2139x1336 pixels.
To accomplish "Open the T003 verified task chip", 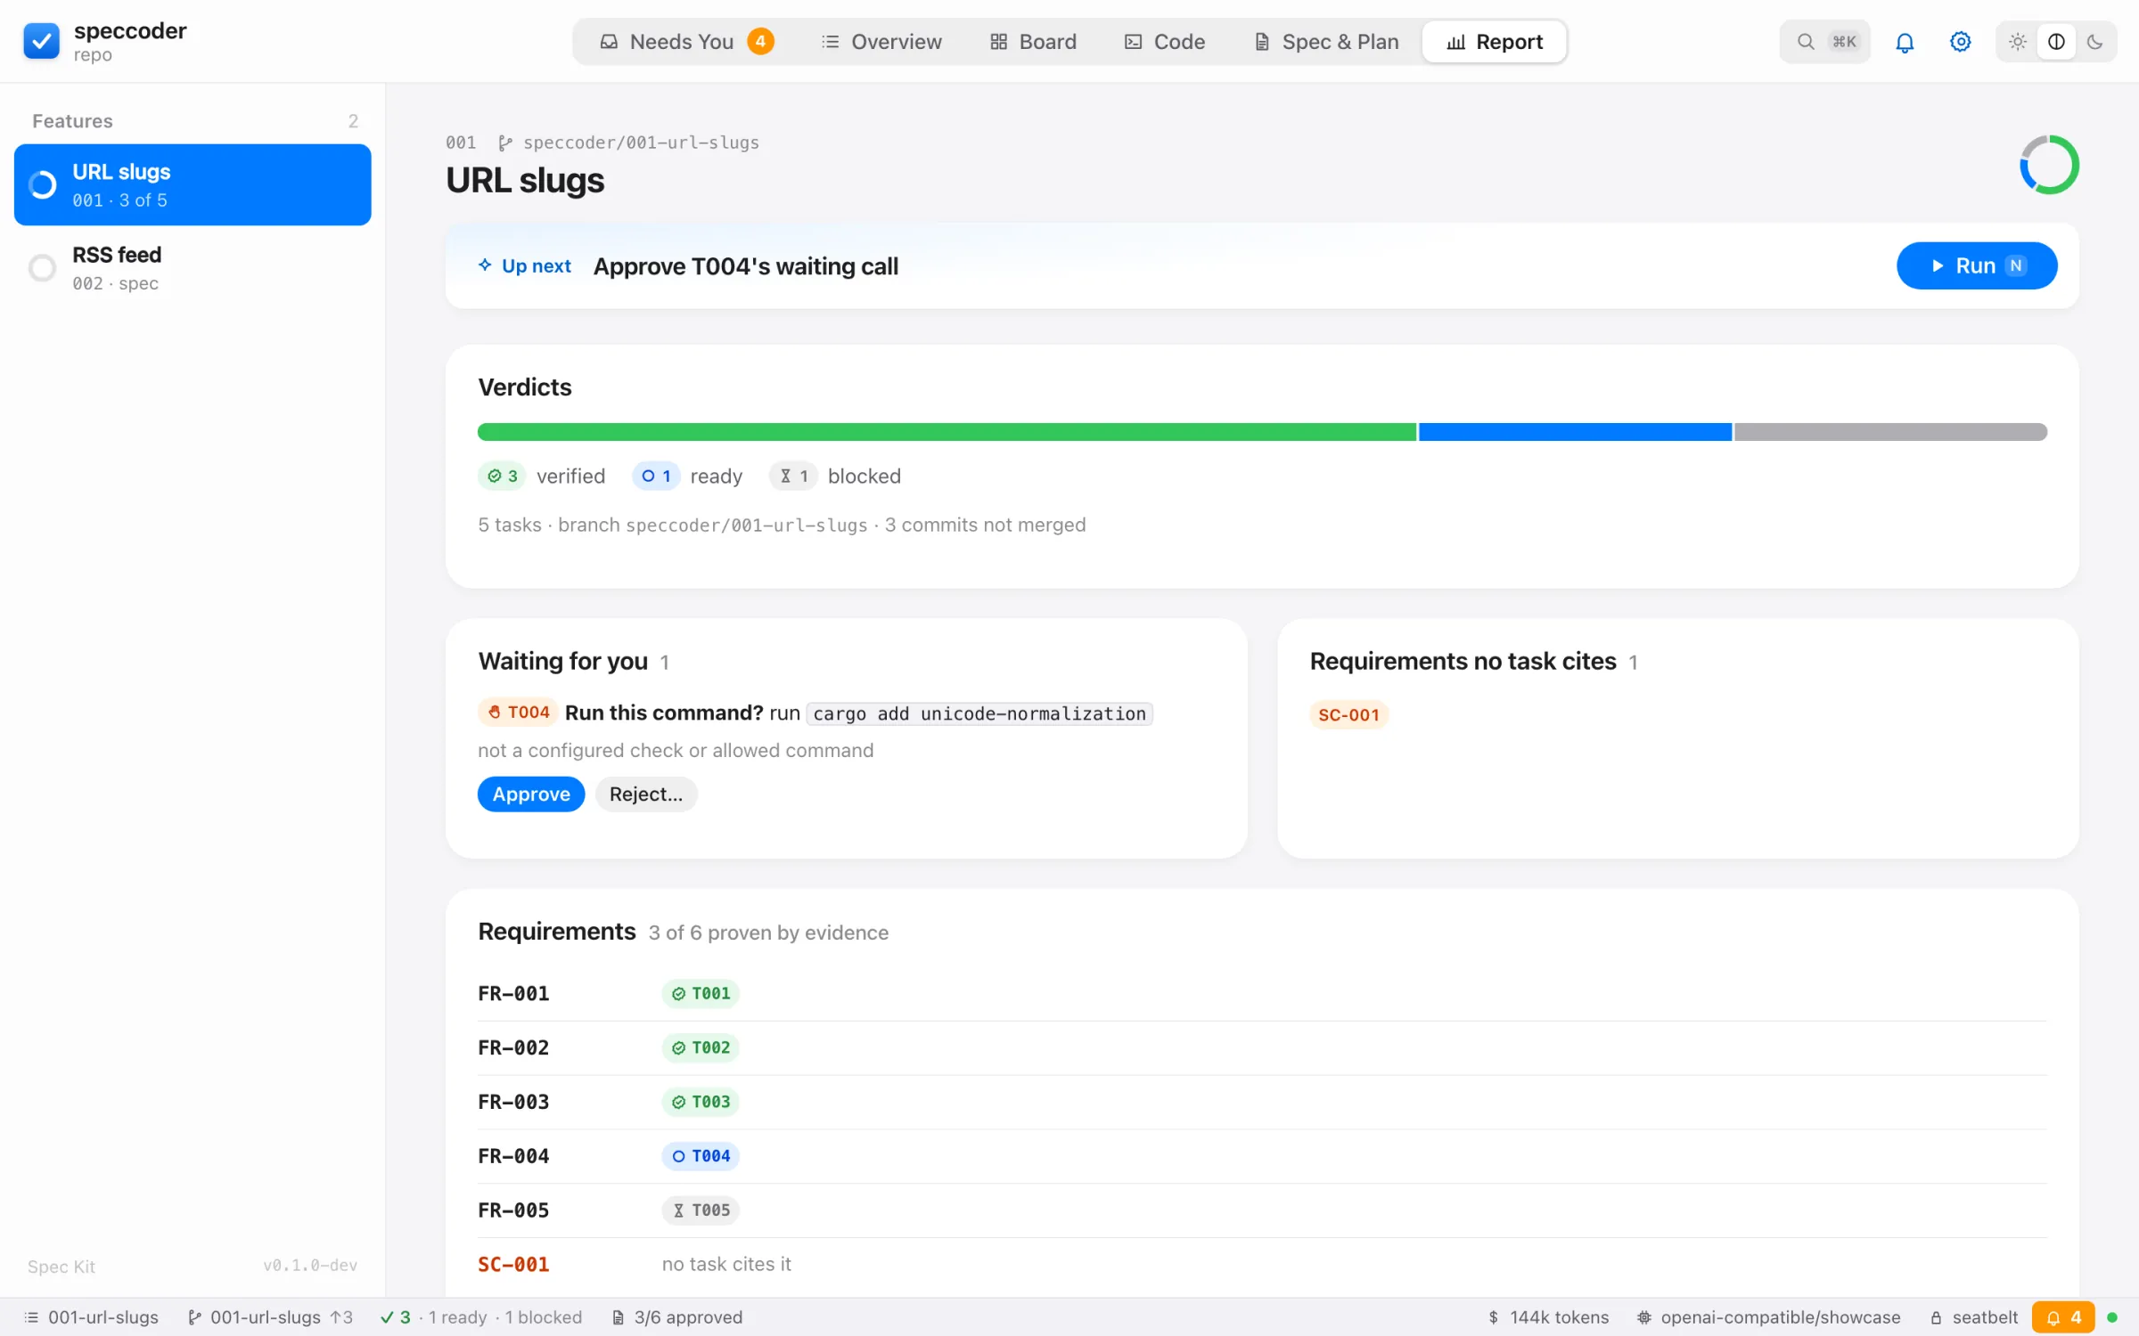I will pyautogui.click(x=701, y=1102).
